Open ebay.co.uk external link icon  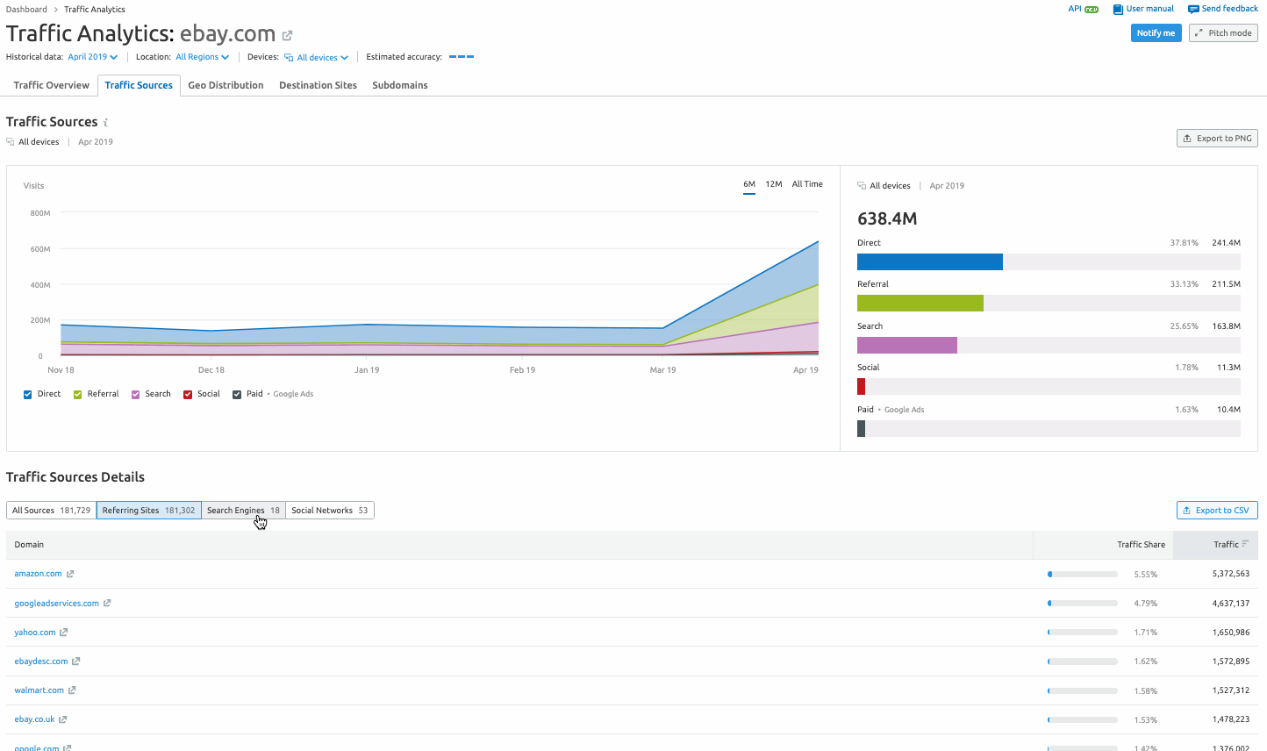tap(62, 719)
